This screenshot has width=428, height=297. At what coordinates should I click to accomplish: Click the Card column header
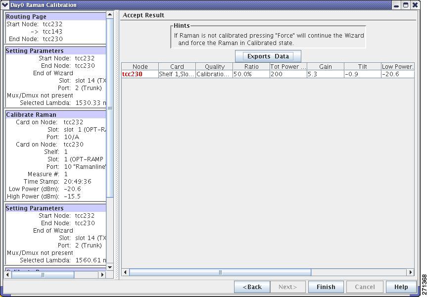(177, 67)
